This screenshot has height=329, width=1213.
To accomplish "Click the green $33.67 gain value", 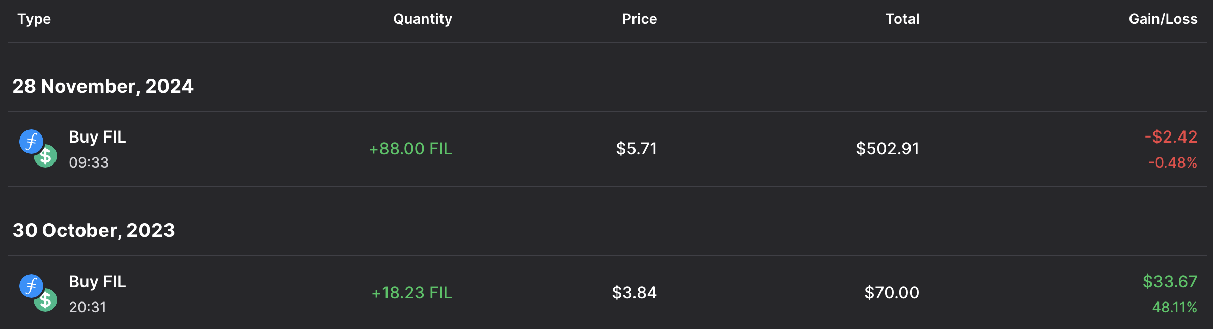I will pos(1170,282).
